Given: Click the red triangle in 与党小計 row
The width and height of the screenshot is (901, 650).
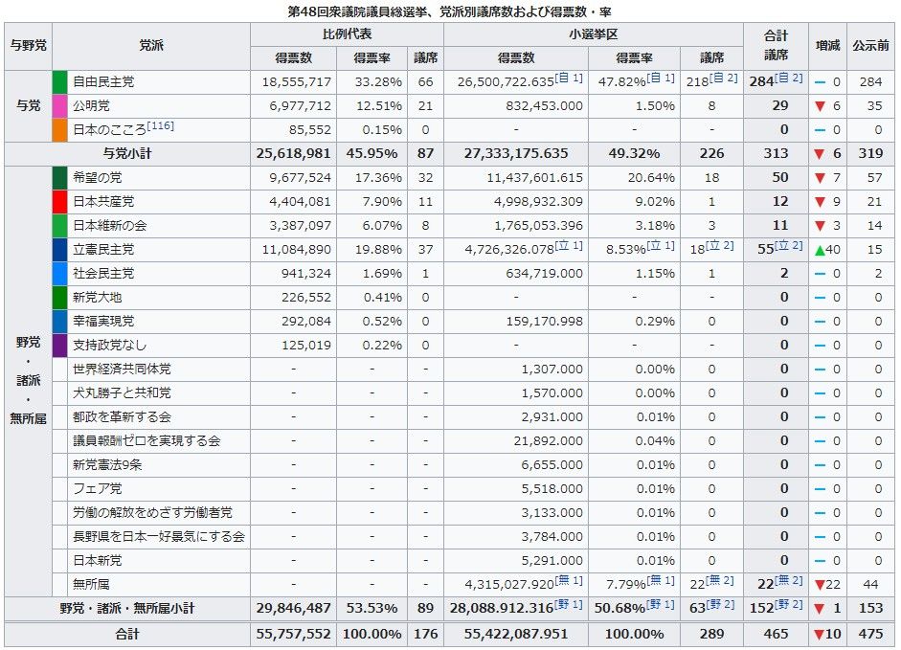Looking at the screenshot, I should click(820, 154).
